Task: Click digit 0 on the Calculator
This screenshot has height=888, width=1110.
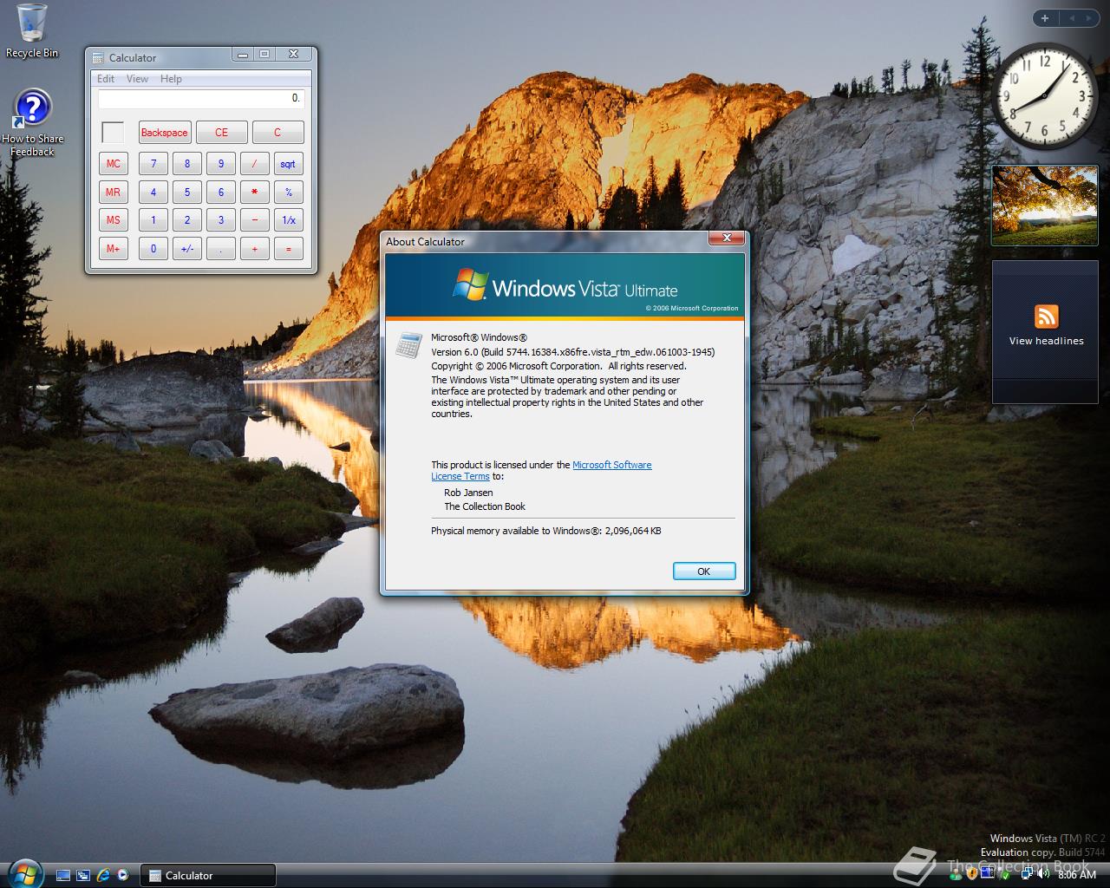Action: click(x=153, y=249)
